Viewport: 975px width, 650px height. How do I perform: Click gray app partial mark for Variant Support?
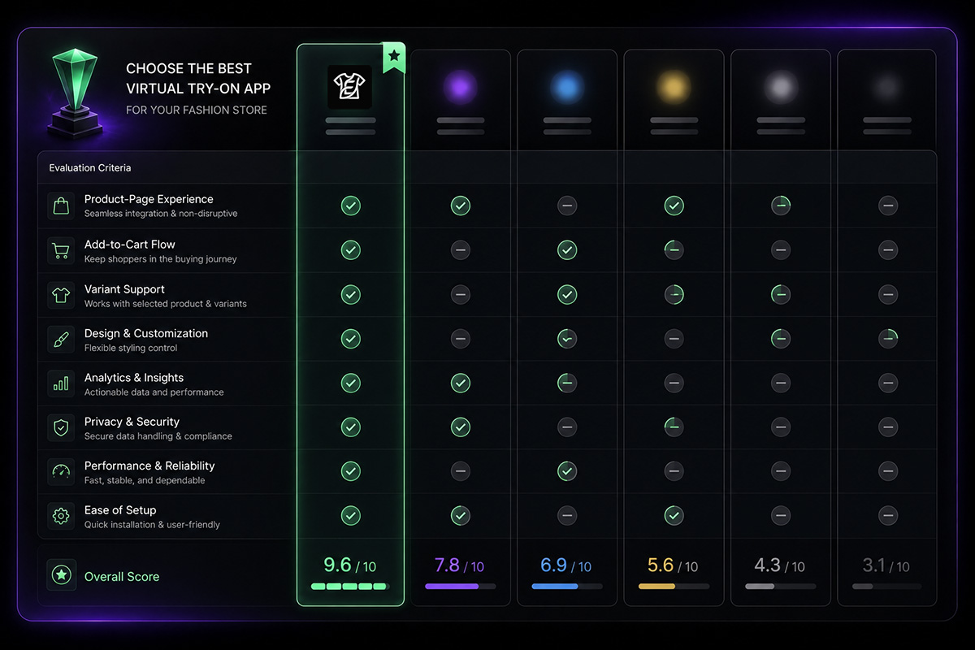point(781,294)
